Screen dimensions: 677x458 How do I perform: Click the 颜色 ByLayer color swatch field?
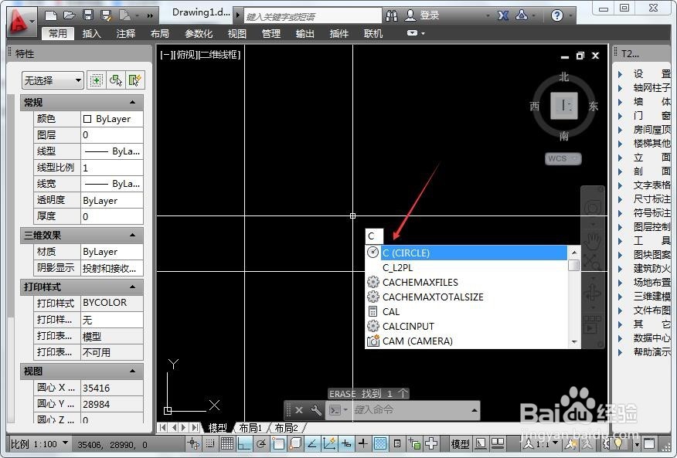(112, 119)
